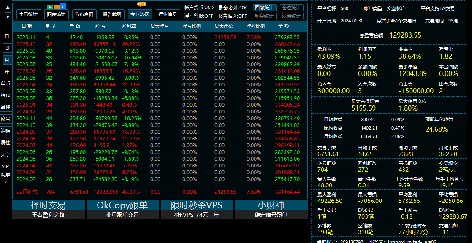Select the 2025.10 row date
Image resolution: width=472 pixels, height=243 pixels.
point(26,44)
